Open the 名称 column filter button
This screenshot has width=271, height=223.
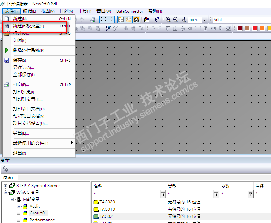pos(163,194)
